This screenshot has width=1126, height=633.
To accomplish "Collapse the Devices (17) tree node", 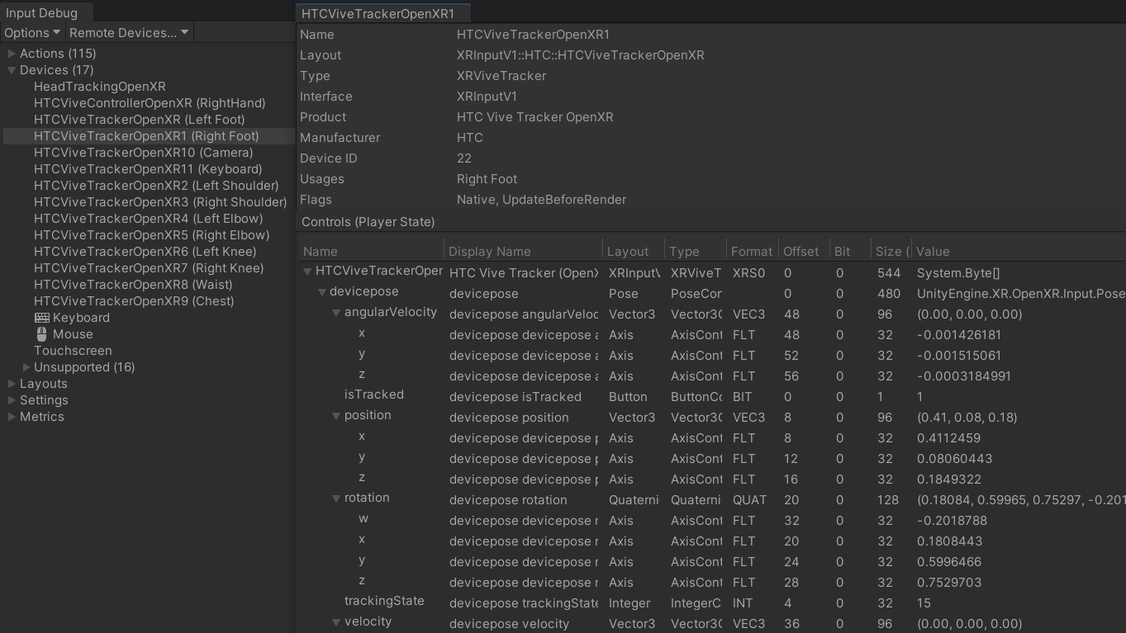I will [12, 70].
